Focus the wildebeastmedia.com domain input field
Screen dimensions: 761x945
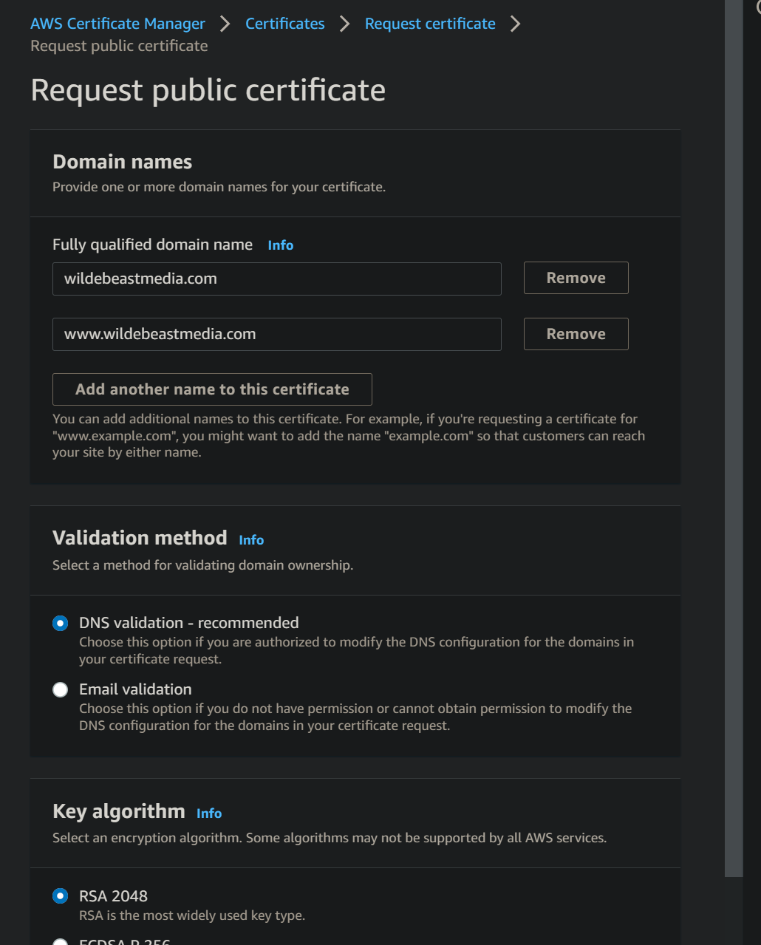276,279
